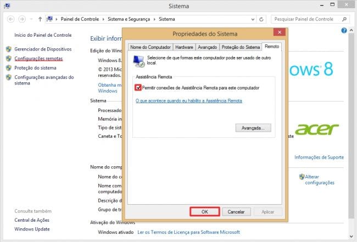Switch to Proteção do Sistema tab
The height and width of the screenshot is (242, 357).
point(241,47)
